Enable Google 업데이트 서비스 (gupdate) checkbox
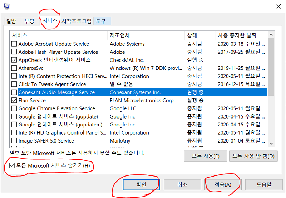Screen dimensions: 286x198 [14, 116]
